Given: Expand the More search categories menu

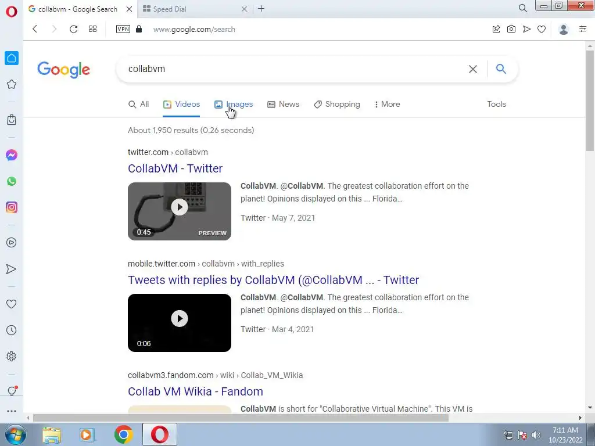Looking at the screenshot, I should (387, 105).
